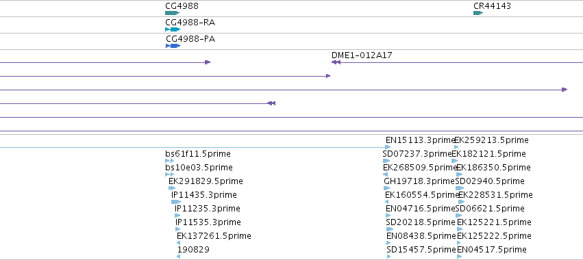Open the CR44143 gene label
583x260 pixels.
492,6
